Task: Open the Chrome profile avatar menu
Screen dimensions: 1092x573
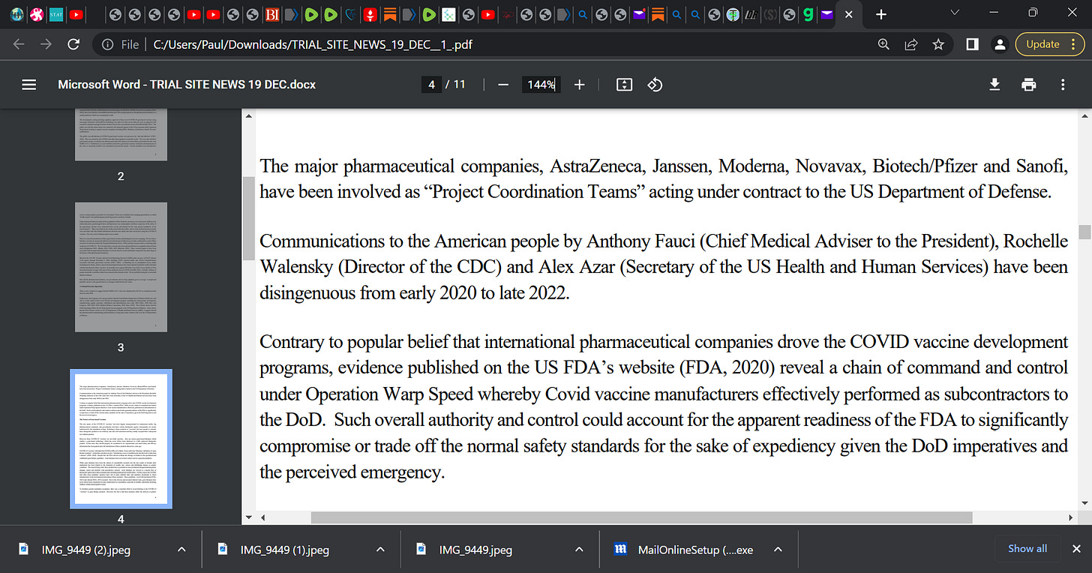Action: coord(999,44)
